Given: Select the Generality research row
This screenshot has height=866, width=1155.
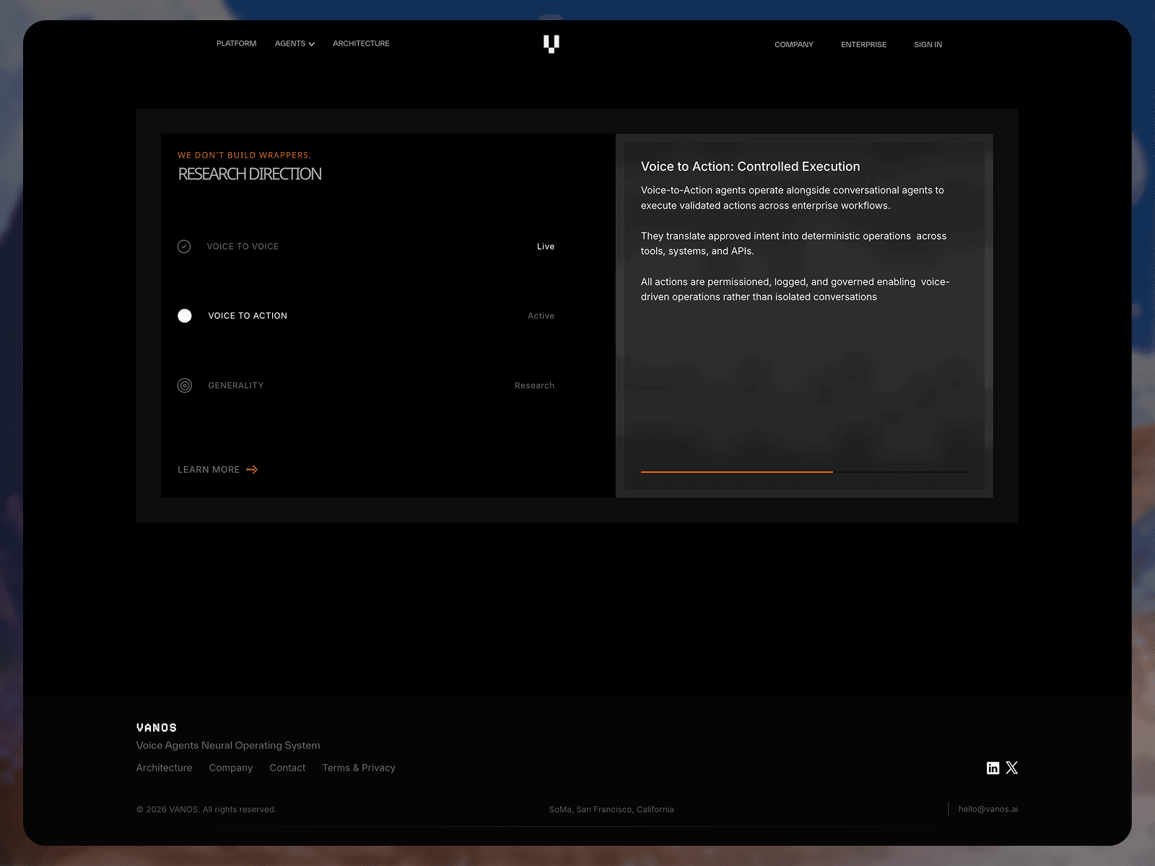Looking at the screenshot, I should tap(366, 385).
